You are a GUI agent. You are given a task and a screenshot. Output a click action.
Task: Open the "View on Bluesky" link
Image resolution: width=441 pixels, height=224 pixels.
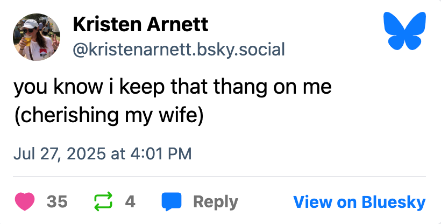point(359,202)
